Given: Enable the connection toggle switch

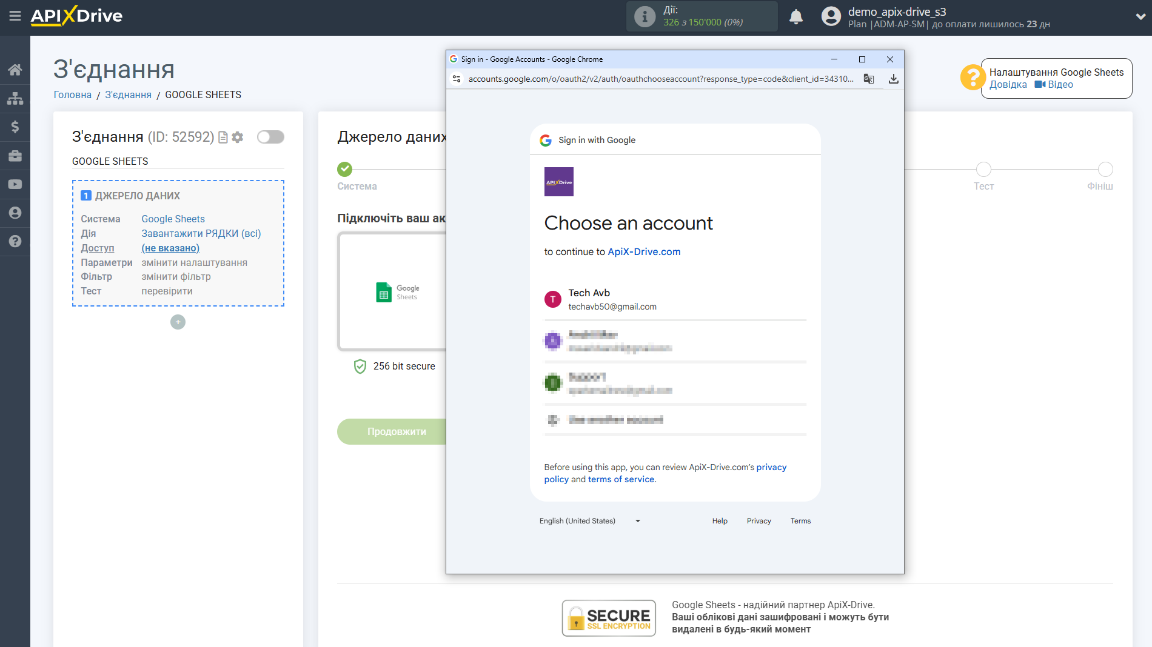Looking at the screenshot, I should point(270,137).
